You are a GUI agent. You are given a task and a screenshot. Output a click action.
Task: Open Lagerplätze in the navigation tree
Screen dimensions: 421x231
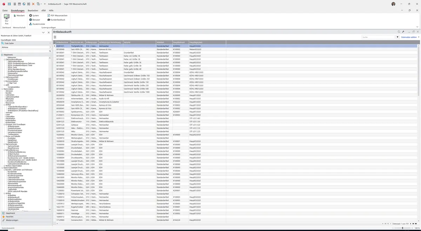(x=10, y=116)
